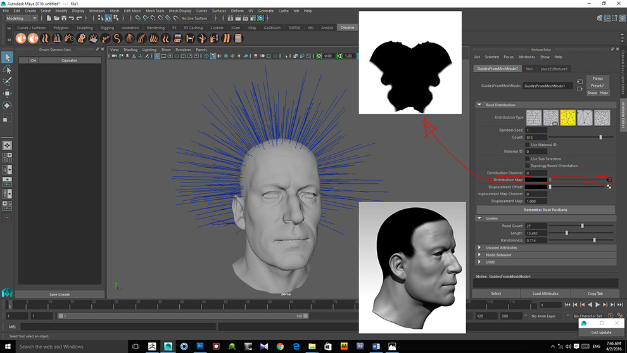Select the arrow Select tool in toolbox
Image resolution: width=627 pixels, height=353 pixels.
(x=7, y=58)
